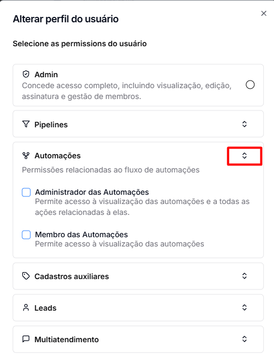Expand the Cadastros auxiliares chevrons

coord(244,276)
